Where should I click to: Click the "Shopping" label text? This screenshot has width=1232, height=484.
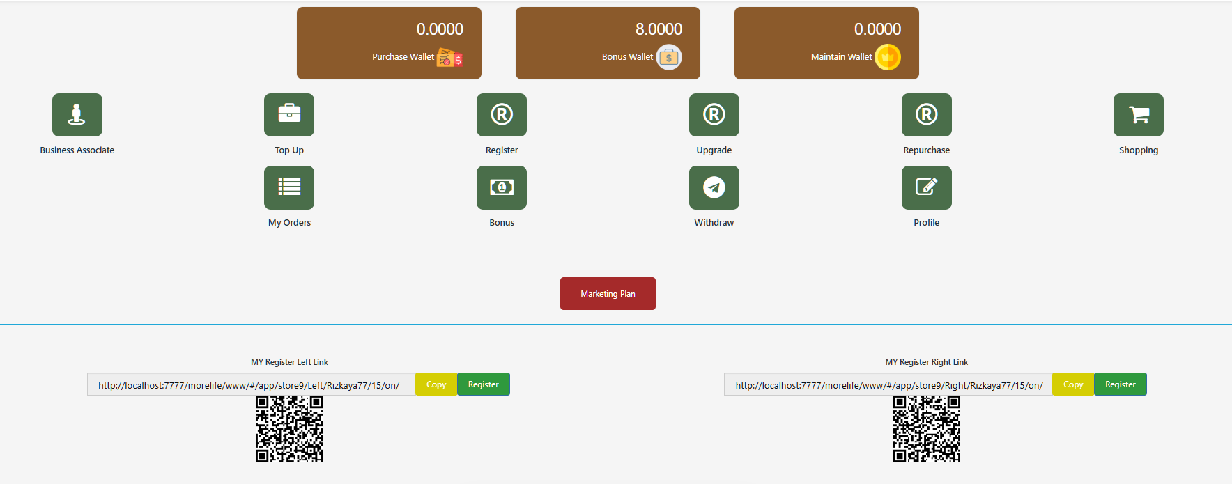coord(1139,150)
